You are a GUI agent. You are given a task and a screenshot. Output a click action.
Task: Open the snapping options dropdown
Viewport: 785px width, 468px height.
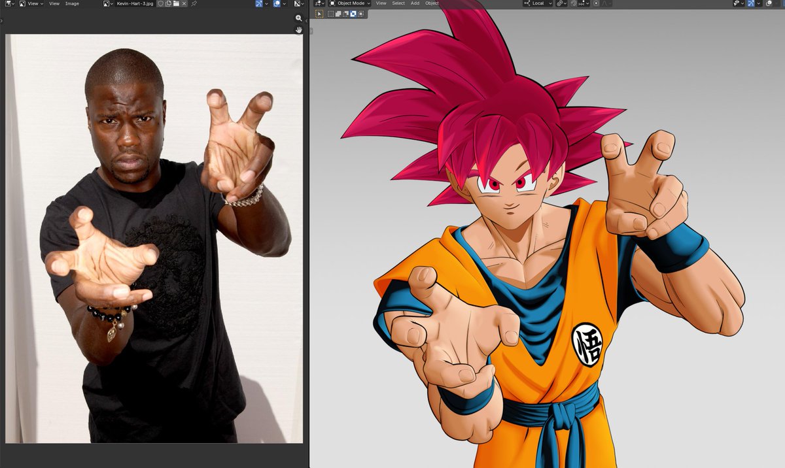[x=584, y=3]
